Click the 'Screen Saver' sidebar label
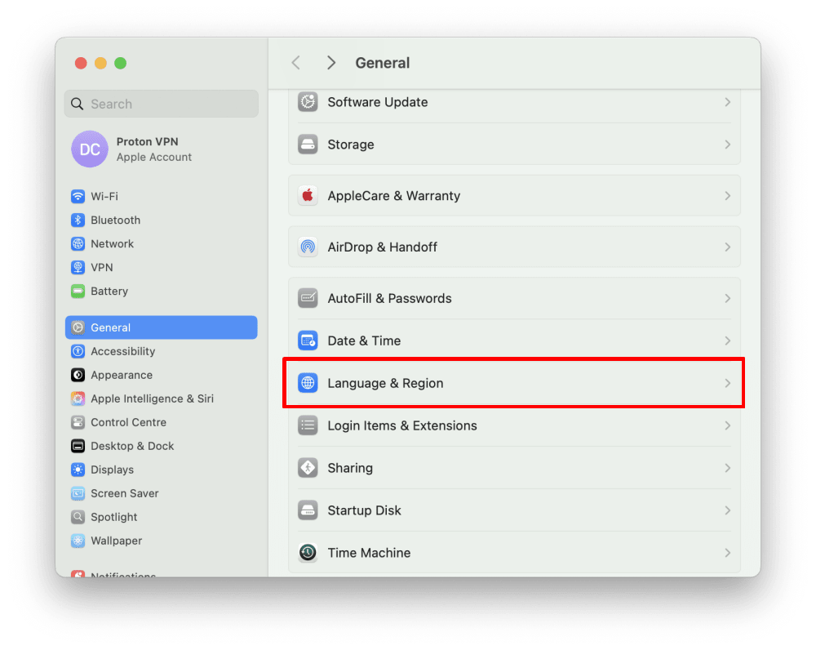 [125, 493]
